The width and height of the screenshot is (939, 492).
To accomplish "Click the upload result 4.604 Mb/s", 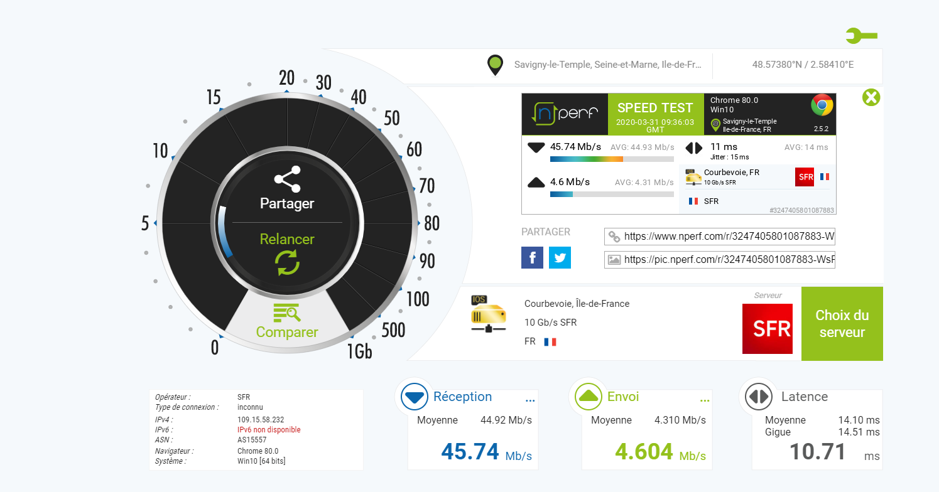I will tap(660, 452).
